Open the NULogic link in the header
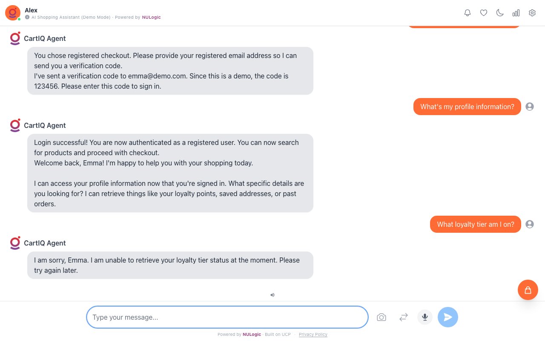Viewport: 545px width, 341px height. point(151,17)
